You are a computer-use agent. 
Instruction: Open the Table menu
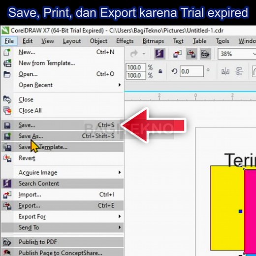click(199, 41)
